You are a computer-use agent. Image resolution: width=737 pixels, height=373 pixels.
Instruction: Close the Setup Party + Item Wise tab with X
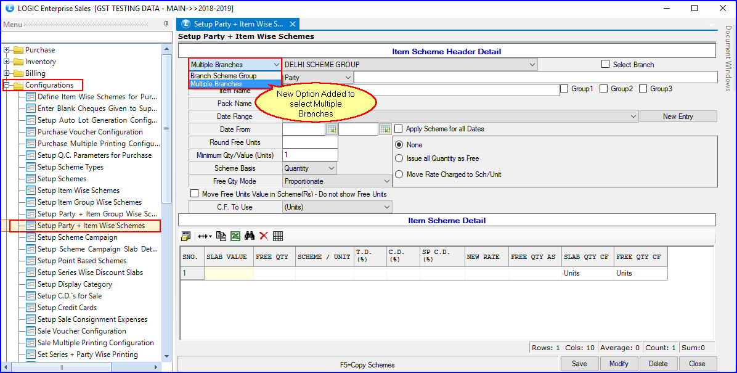[292, 24]
